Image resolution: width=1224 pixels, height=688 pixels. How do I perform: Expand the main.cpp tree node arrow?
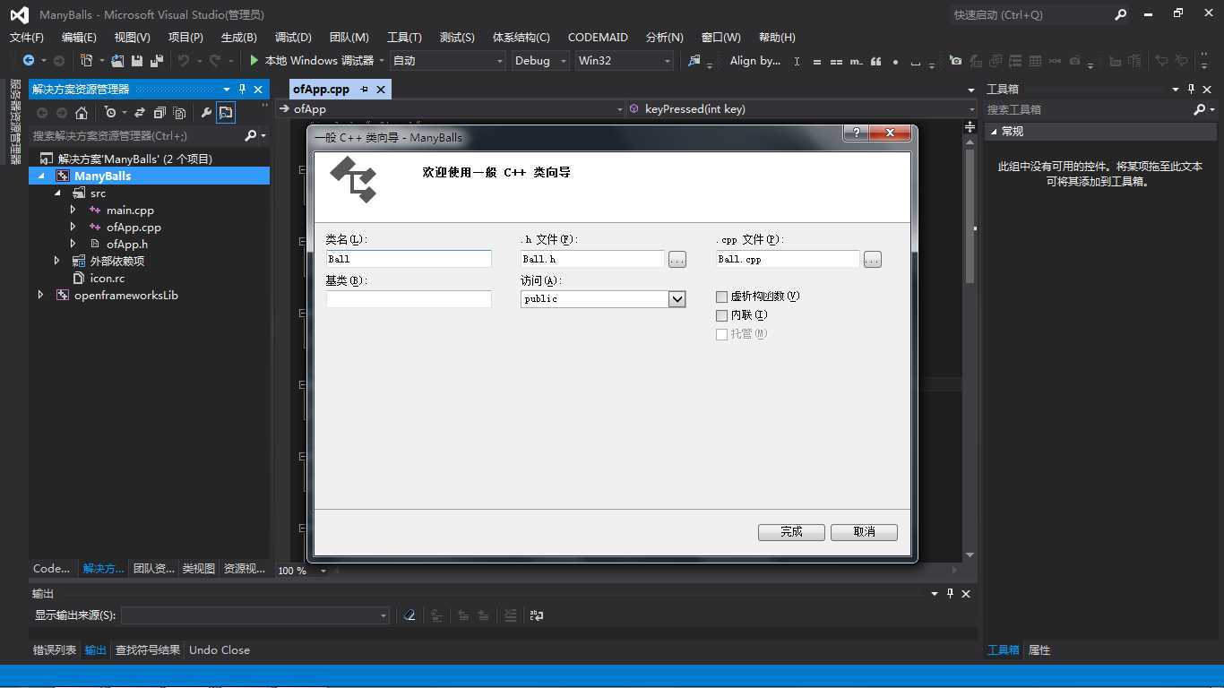point(73,210)
